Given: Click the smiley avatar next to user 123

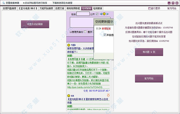Looking at the screenshot, I should (69, 45).
